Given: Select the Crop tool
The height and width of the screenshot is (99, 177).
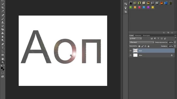Looking at the screenshot, I should click(3, 8).
